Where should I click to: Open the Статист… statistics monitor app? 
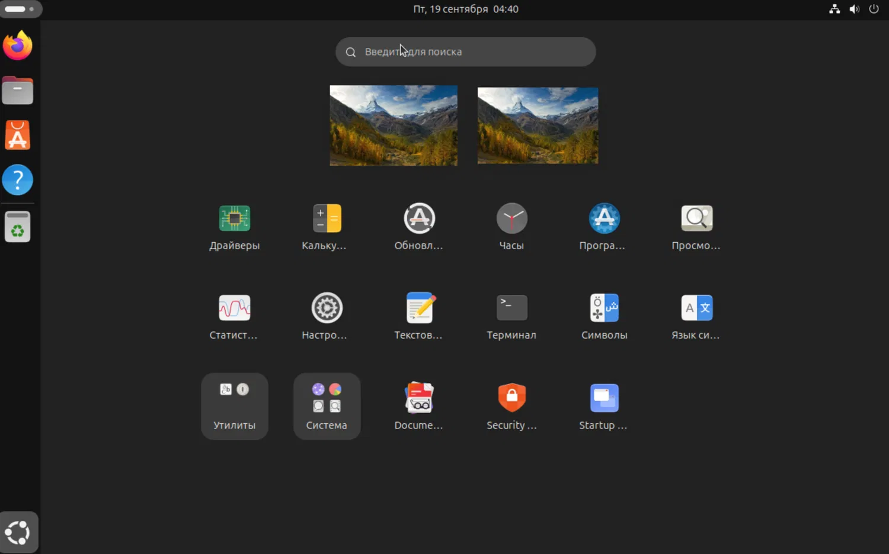point(235,317)
